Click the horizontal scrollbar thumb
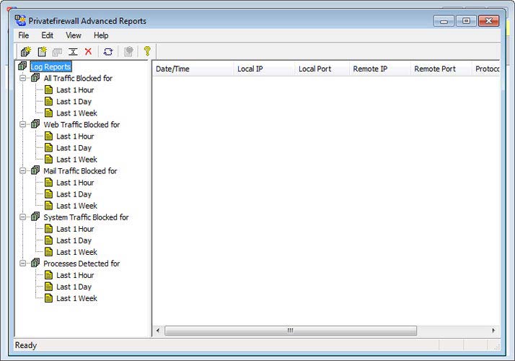This screenshot has width=515, height=361. tap(291, 331)
